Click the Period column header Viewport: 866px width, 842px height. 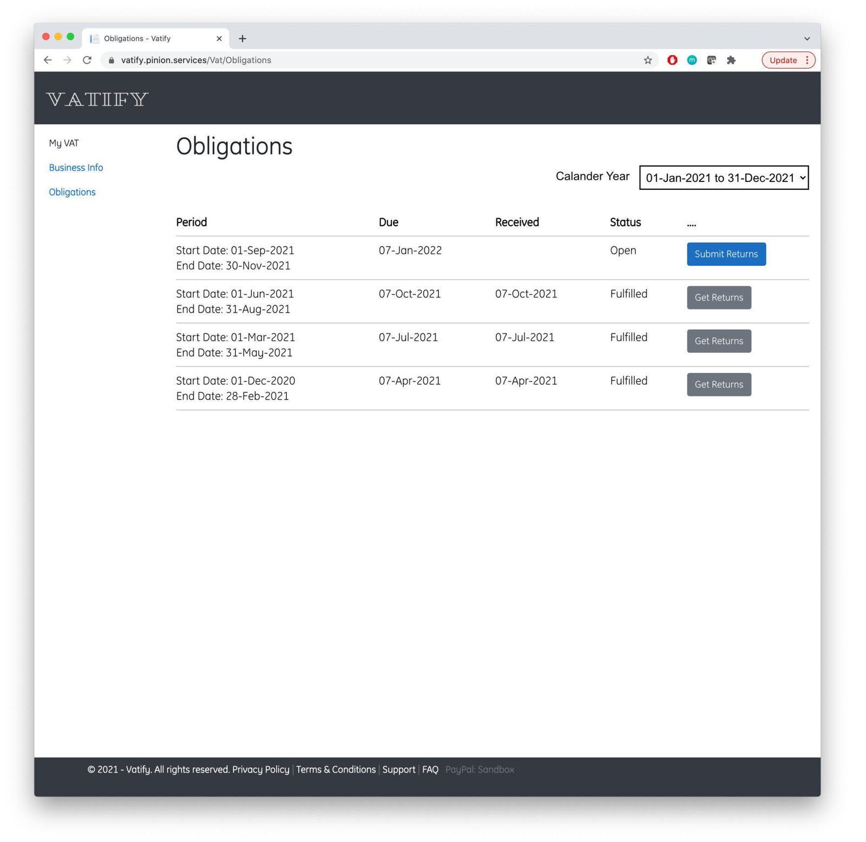192,222
